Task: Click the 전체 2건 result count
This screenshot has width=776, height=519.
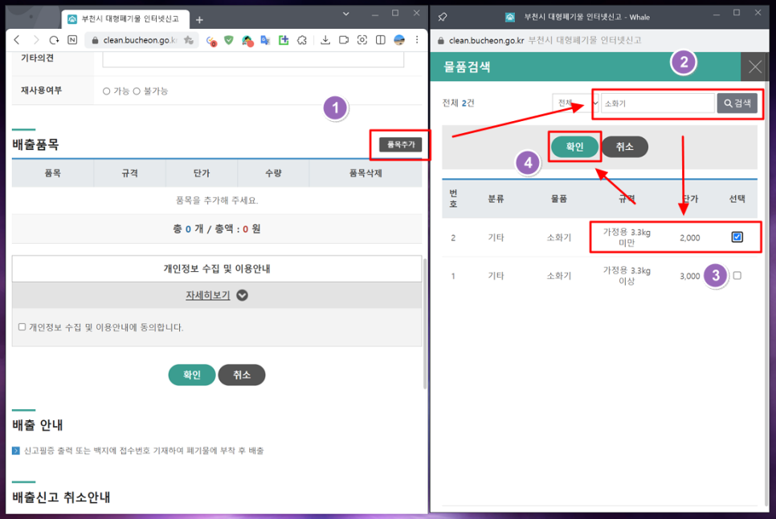Action: coord(458,103)
